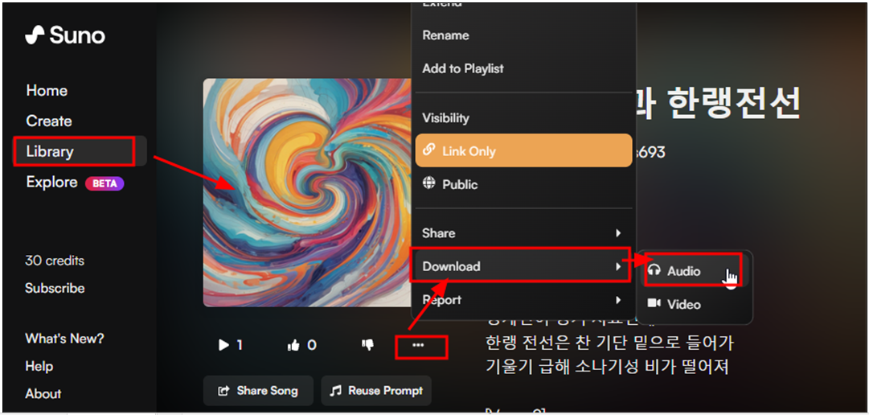Expand the Download submenu arrow
869x415 pixels.
618,266
